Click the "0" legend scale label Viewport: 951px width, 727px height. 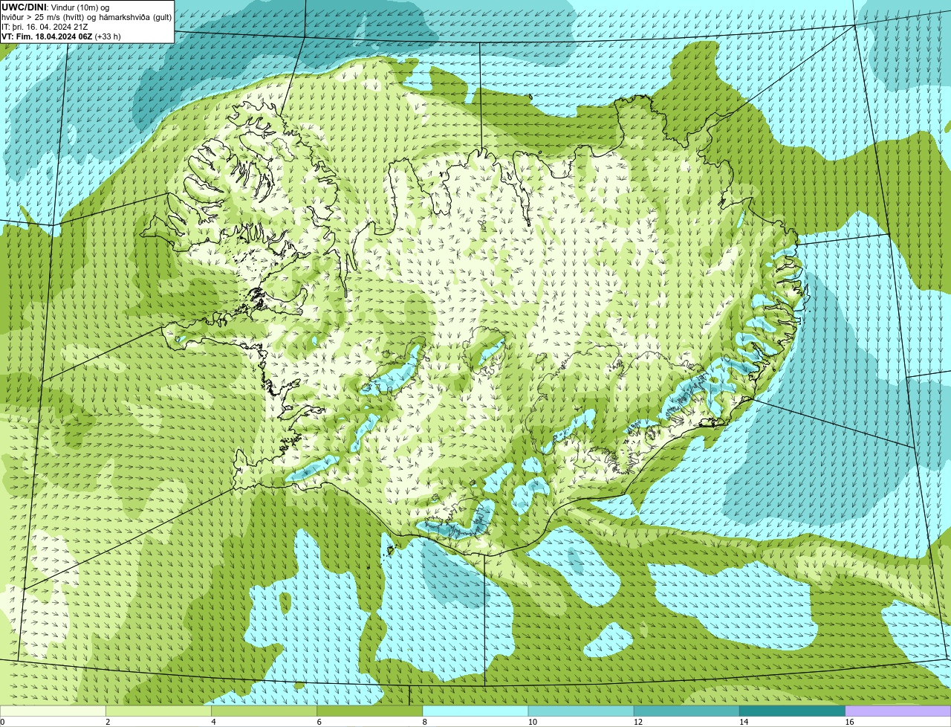tap(3, 722)
